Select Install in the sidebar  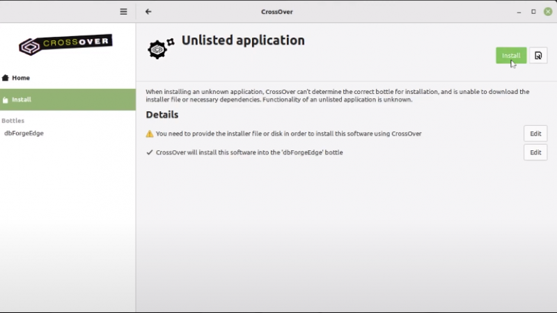pyautogui.click(x=68, y=99)
